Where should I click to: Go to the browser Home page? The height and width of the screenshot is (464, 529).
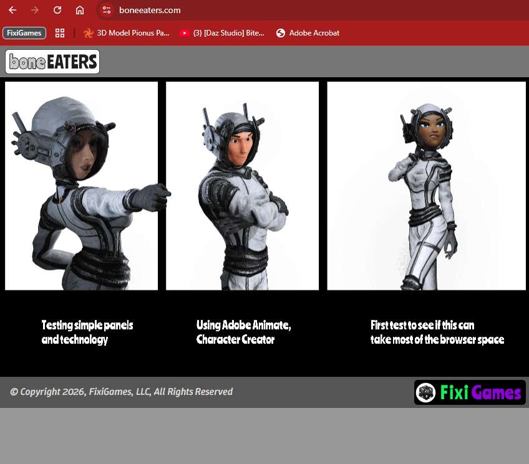(80, 10)
